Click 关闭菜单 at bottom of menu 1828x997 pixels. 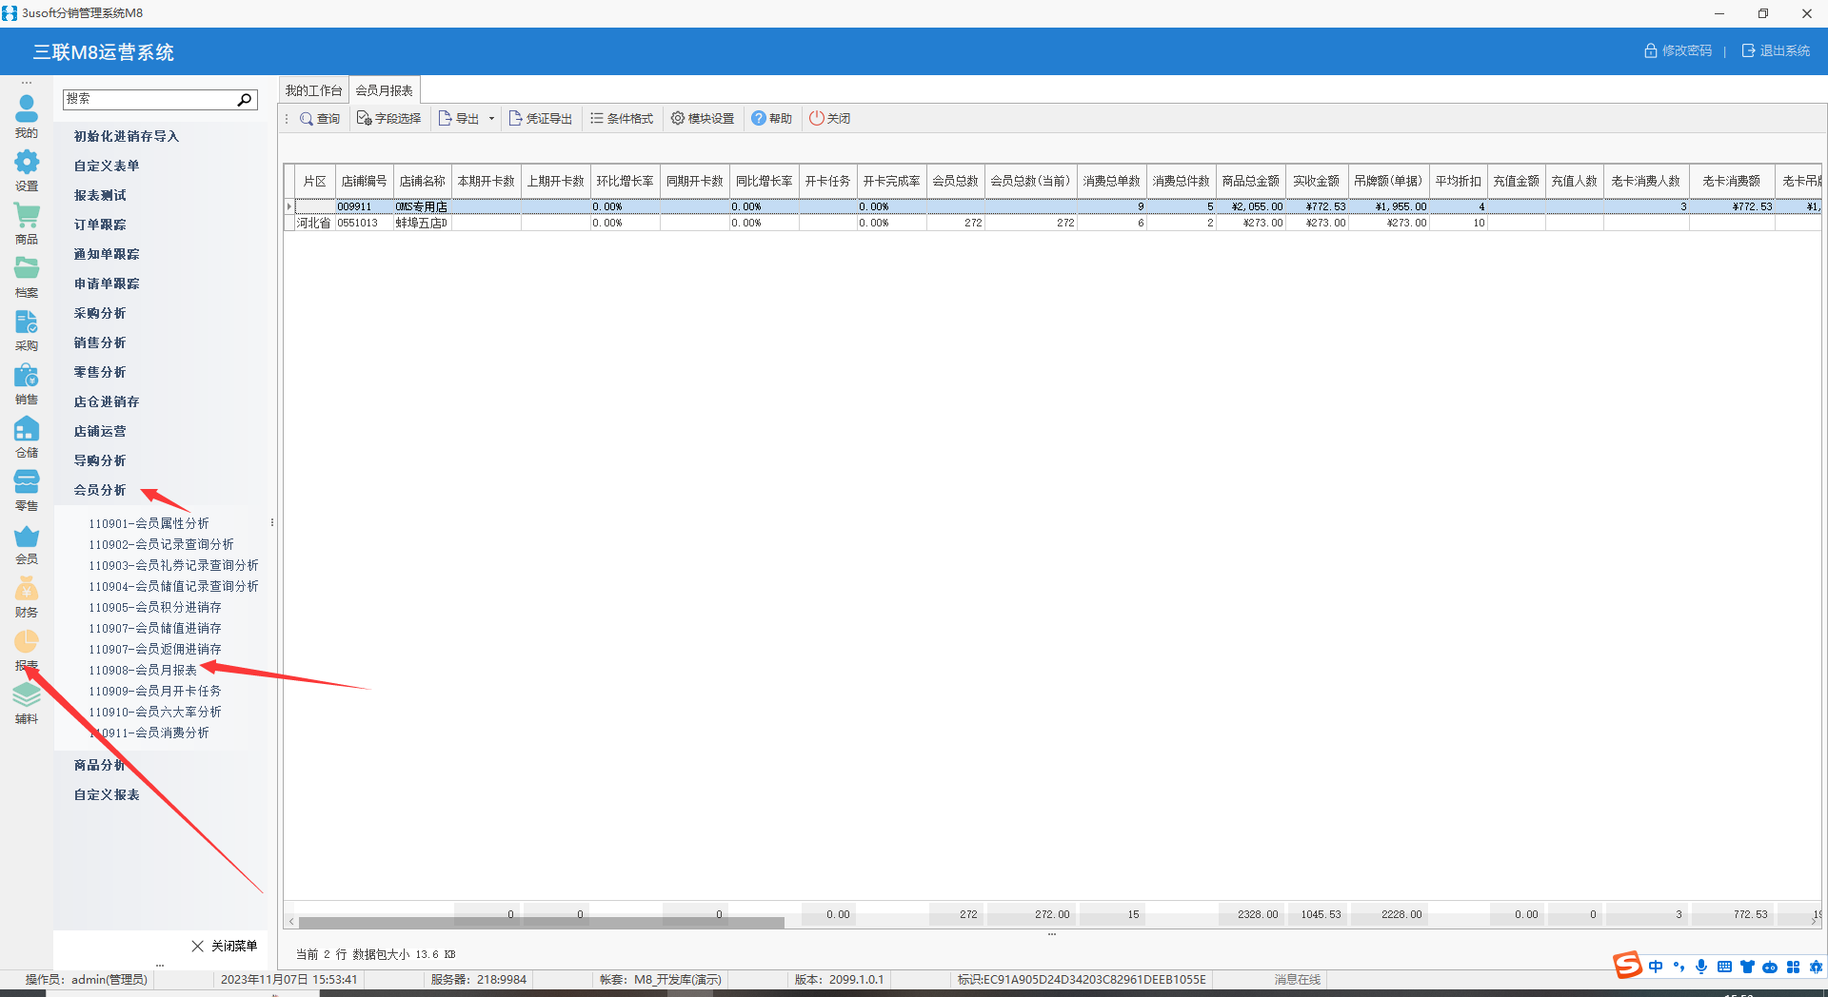[225, 946]
